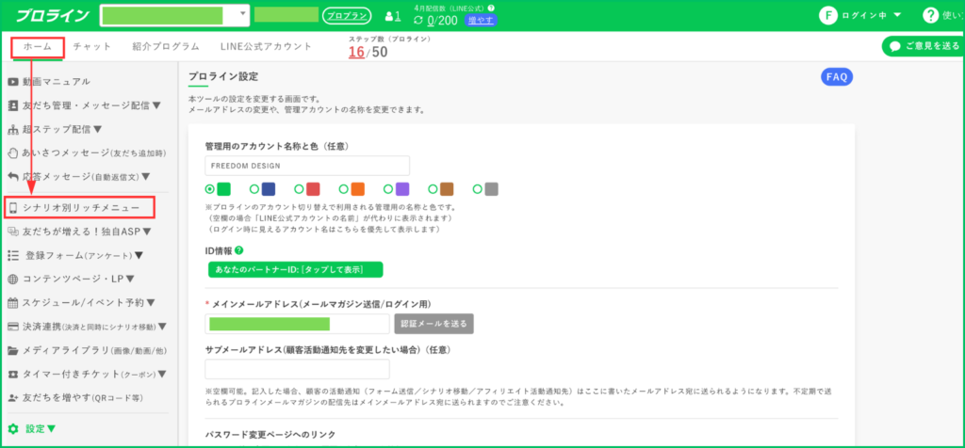The height and width of the screenshot is (448, 965).
Task: Open the LINE公式アカウント tab
Action: click(267, 47)
